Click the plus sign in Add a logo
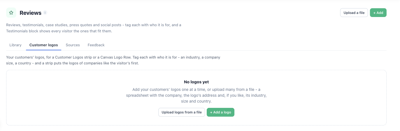Image resolution: width=400 pixels, height=131 pixels. (211, 112)
